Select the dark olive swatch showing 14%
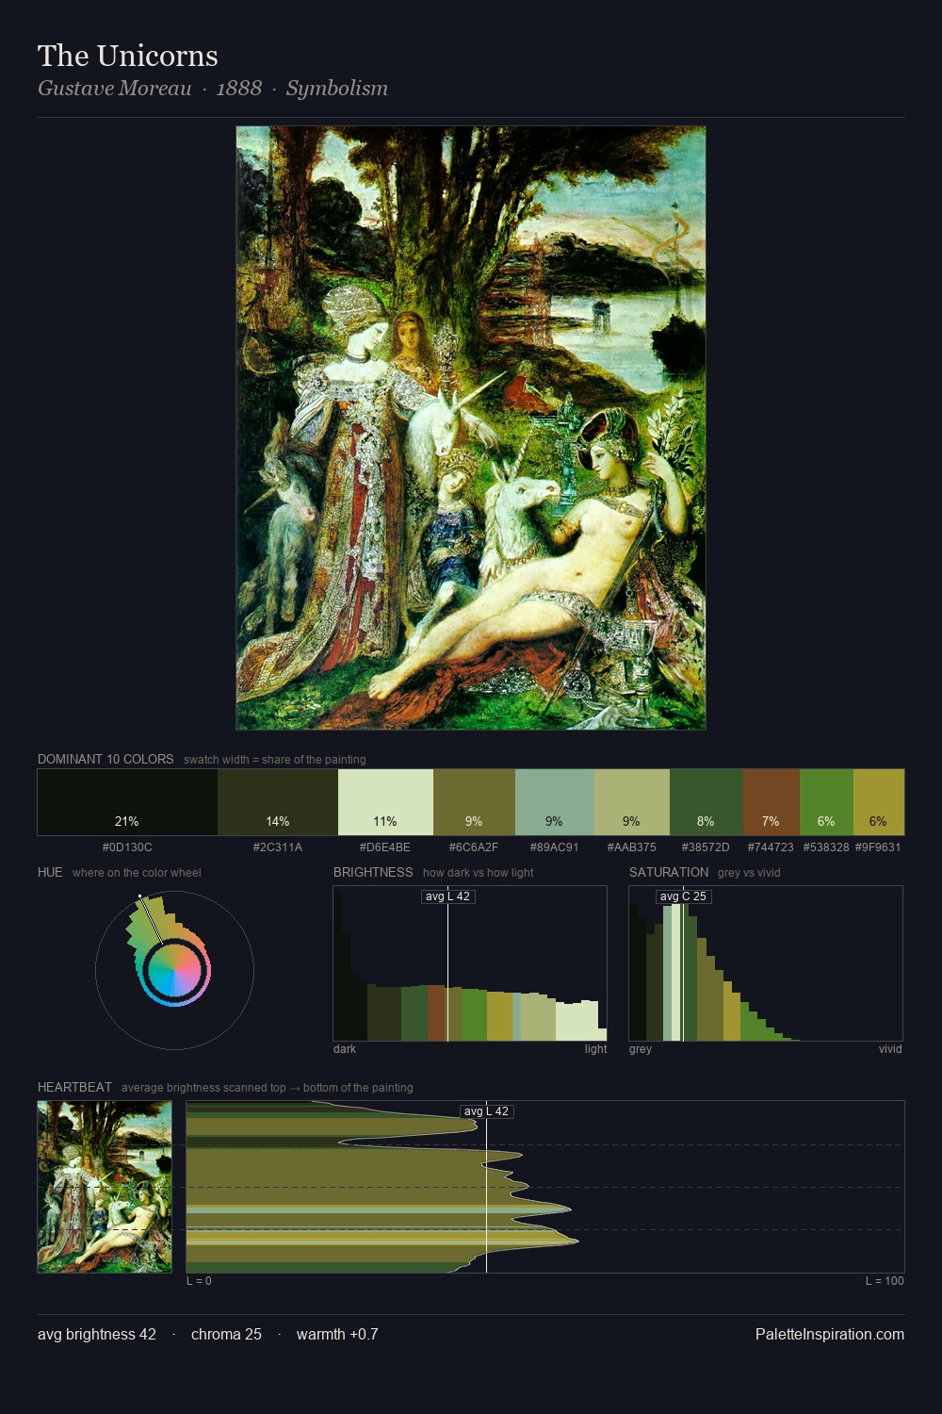 tap(278, 802)
